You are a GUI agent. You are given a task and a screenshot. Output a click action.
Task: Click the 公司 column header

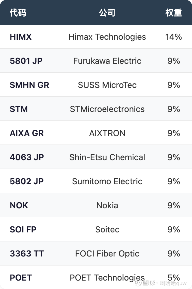(107, 13)
